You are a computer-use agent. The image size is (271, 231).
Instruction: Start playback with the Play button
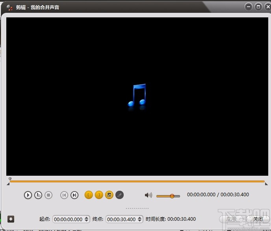tap(28, 195)
